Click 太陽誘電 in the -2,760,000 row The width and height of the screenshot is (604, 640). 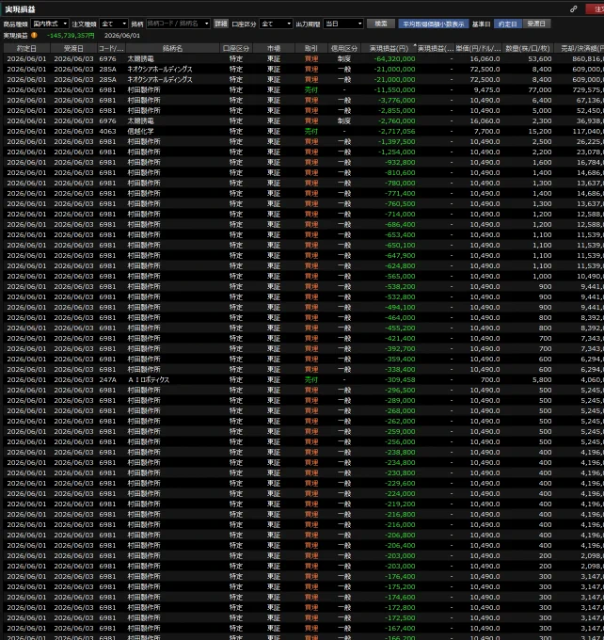pos(140,121)
